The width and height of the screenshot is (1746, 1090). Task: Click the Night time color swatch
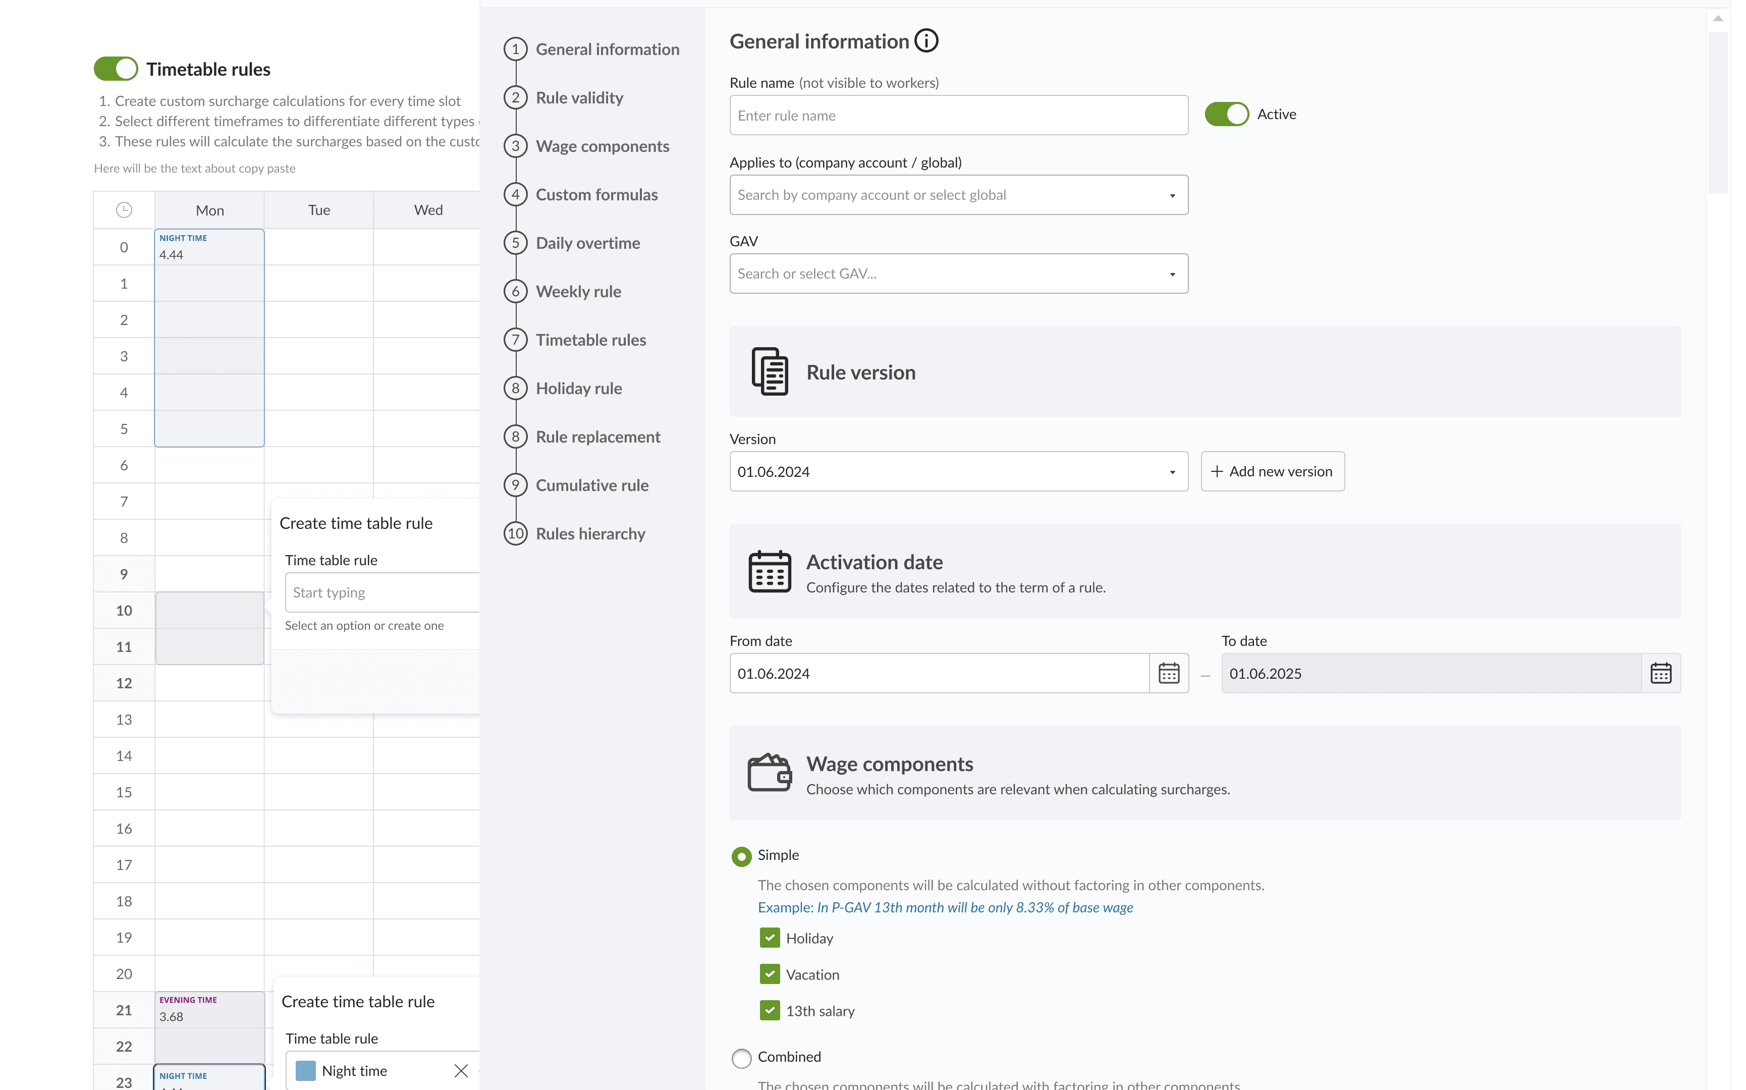[x=306, y=1070]
